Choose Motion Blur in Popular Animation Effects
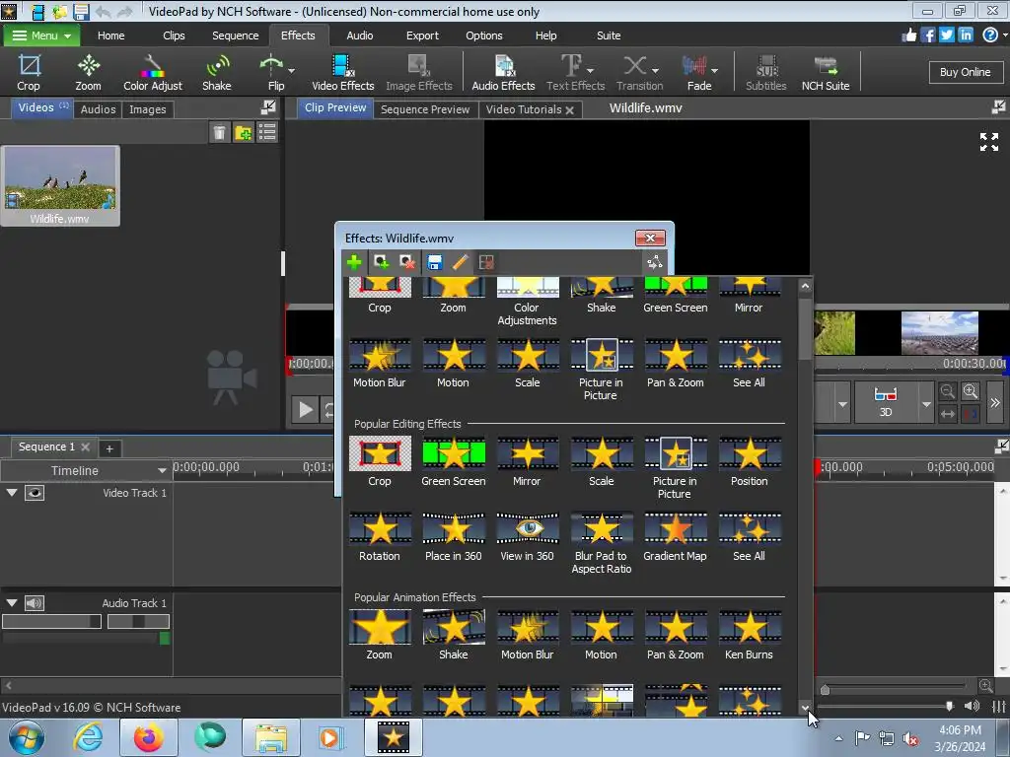The width and height of the screenshot is (1010, 757). [527, 636]
